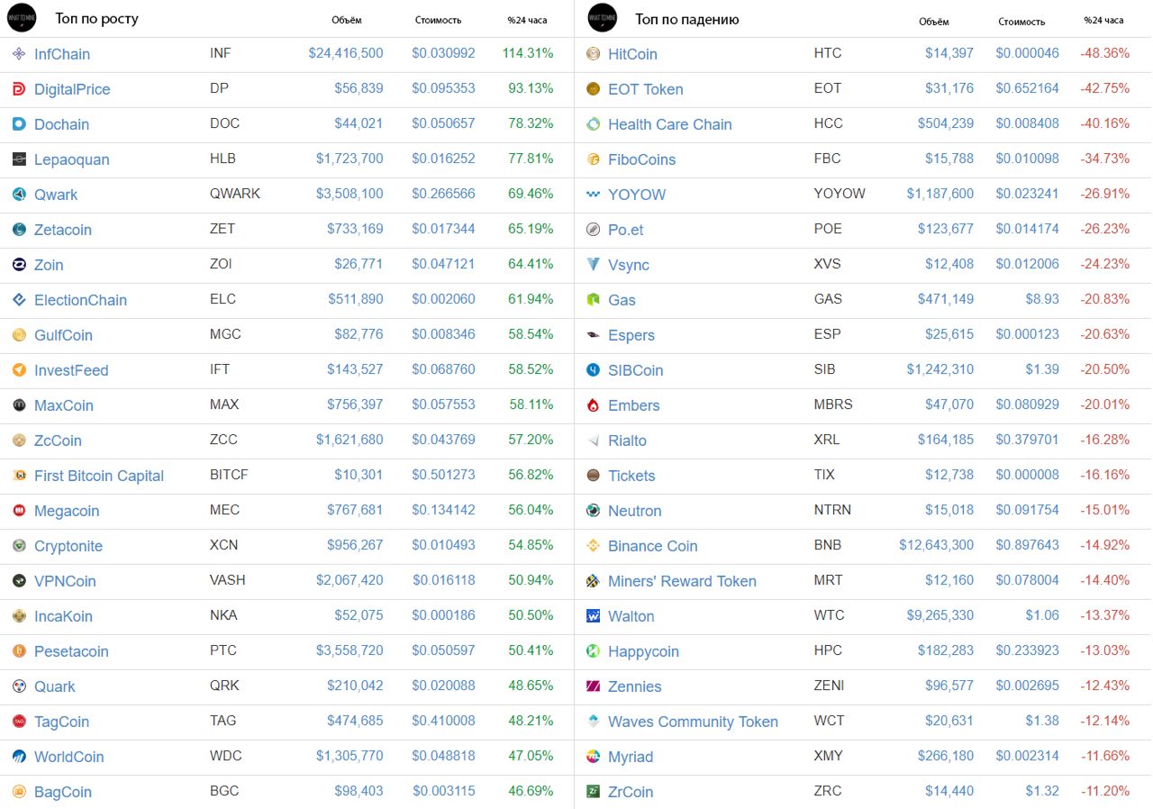This screenshot has width=1153, height=809.
Task: Click the Vsync icon
Action: pos(593,265)
